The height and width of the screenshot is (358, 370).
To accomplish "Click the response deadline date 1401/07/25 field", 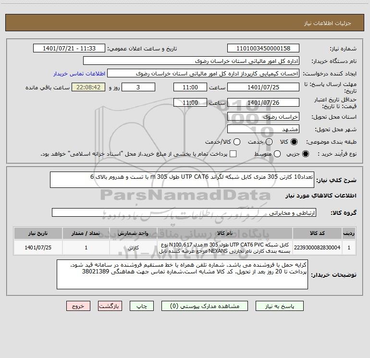I will tap(263, 87).
